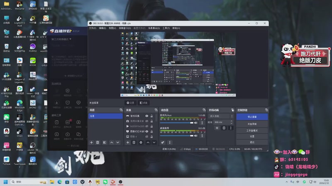Delete the selected scene with the trash icon

98,143
